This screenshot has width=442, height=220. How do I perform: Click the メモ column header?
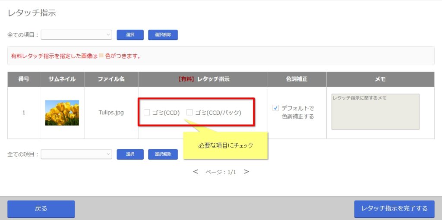click(x=380, y=79)
